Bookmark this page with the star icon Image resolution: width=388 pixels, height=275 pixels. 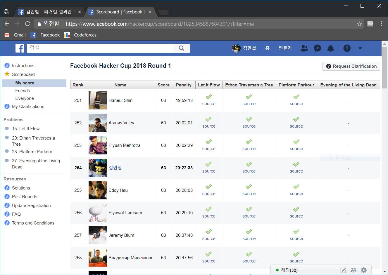(x=359, y=24)
